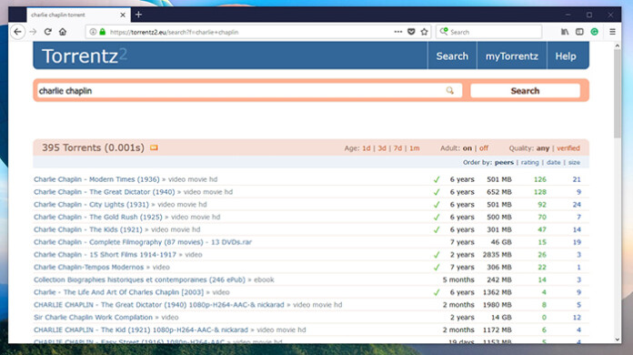Open a new tab with plus icon
633x355 pixels.
click(138, 15)
